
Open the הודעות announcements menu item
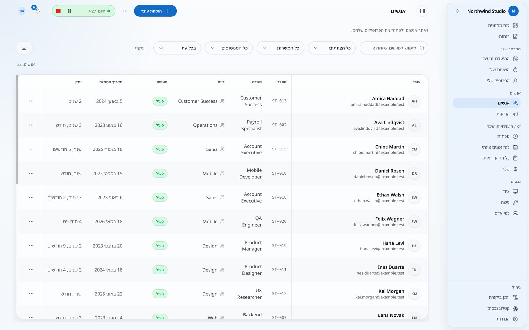tap(487, 114)
